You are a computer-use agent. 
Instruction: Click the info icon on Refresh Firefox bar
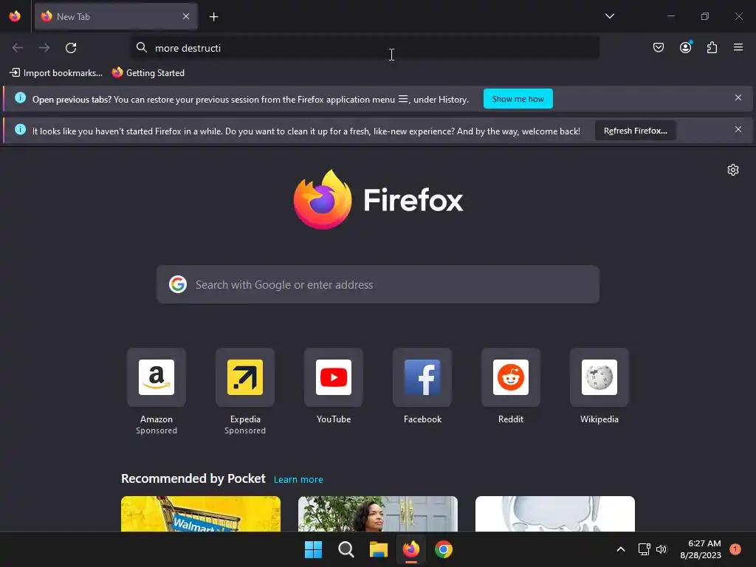point(20,129)
